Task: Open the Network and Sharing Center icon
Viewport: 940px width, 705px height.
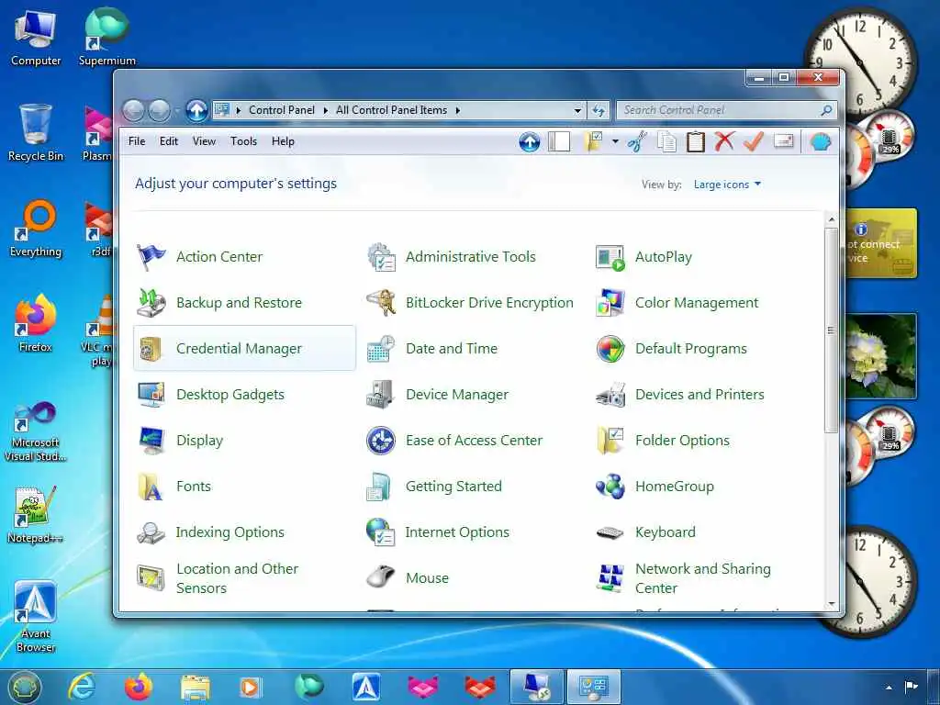Action: (610, 578)
